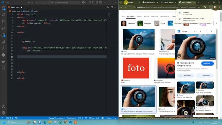
Task: Open the Explorer view in VS Code
Action: [x=3, y=8]
